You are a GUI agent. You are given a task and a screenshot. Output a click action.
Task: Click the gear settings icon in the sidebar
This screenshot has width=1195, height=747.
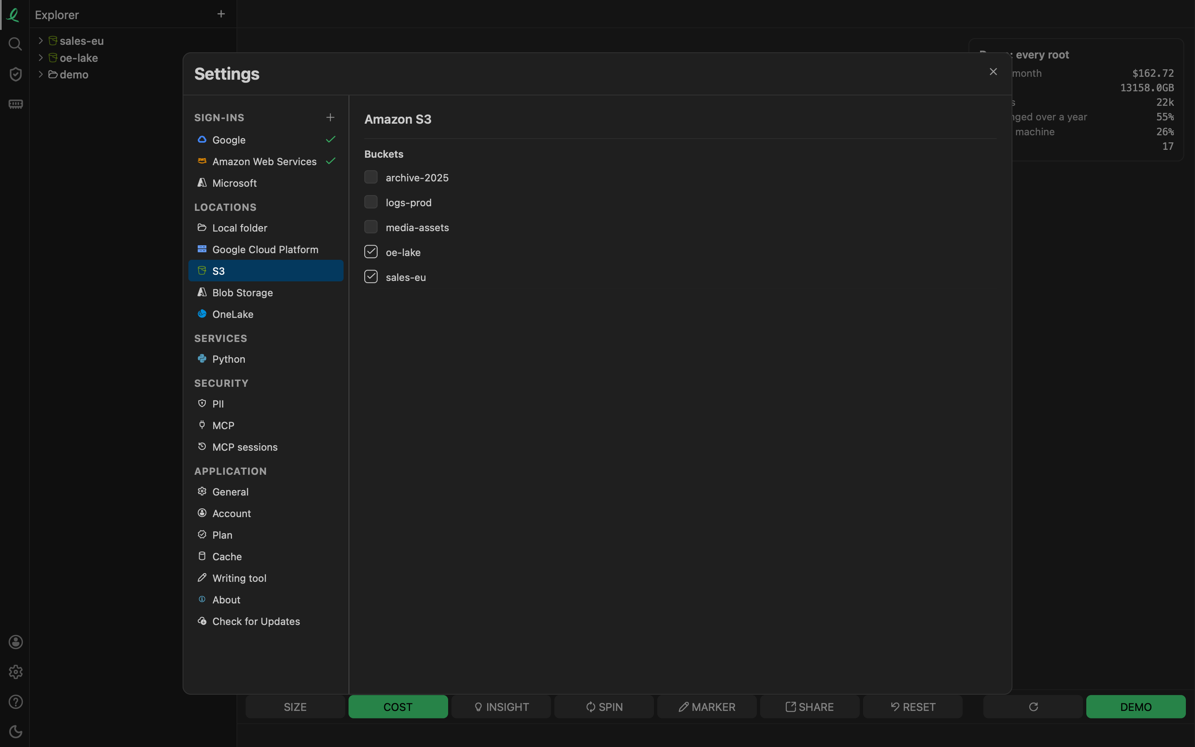coord(15,672)
